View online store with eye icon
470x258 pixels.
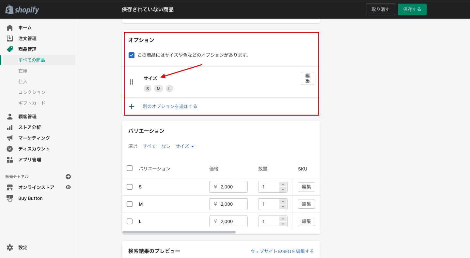(68, 187)
